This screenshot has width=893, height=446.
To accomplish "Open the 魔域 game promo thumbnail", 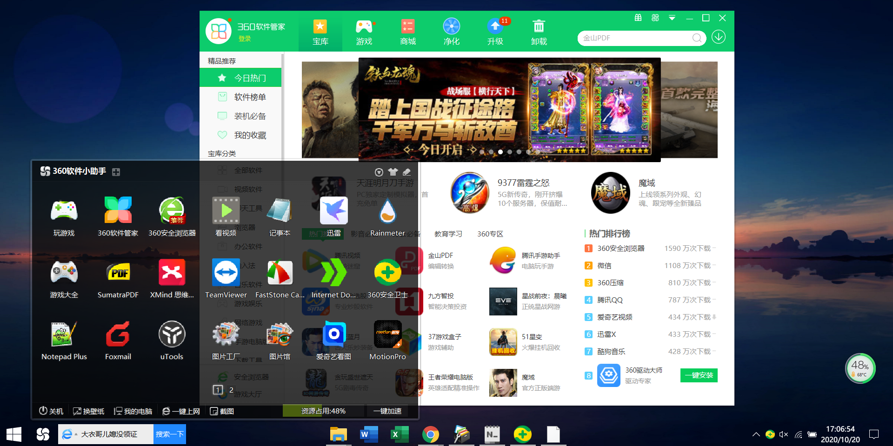I will point(610,193).
